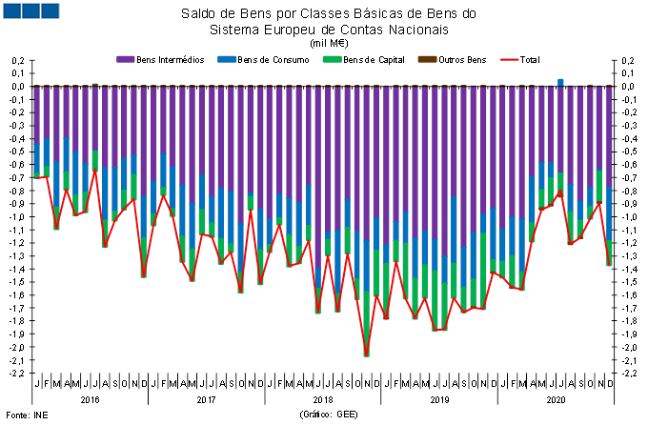Click the December 2016 bar near -1,45
Viewport: 648px width, 425px height.
(144, 181)
